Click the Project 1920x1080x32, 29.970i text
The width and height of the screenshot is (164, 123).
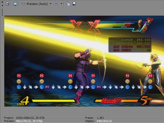pyautogui.click(x=24, y=118)
